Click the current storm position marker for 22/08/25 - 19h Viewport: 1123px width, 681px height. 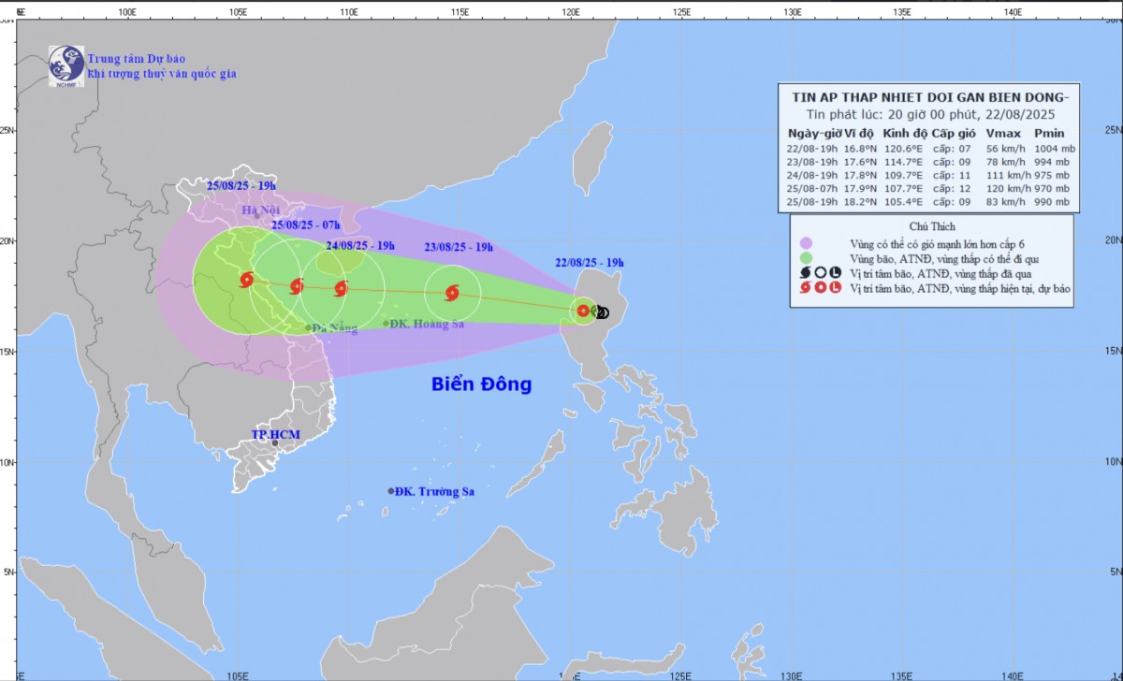(583, 311)
